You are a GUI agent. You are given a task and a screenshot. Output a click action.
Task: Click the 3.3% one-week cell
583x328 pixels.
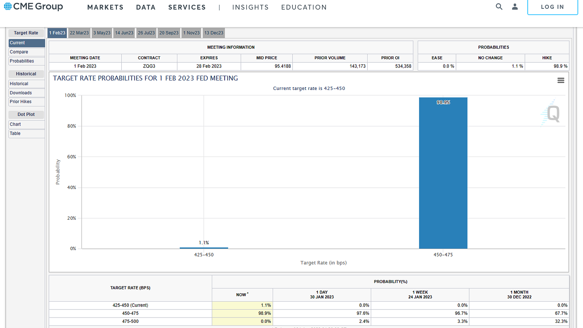pyautogui.click(x=420, y=321)
